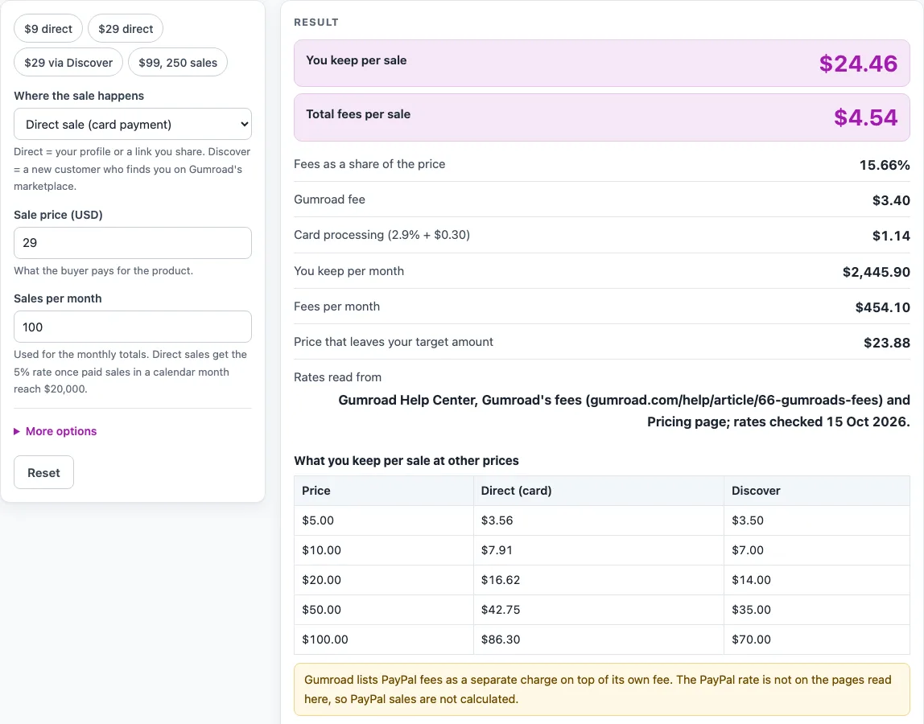Open the Where the sale happens dropdown
Image resolution: width=924 pixels, height=724 pixels.
133,125
